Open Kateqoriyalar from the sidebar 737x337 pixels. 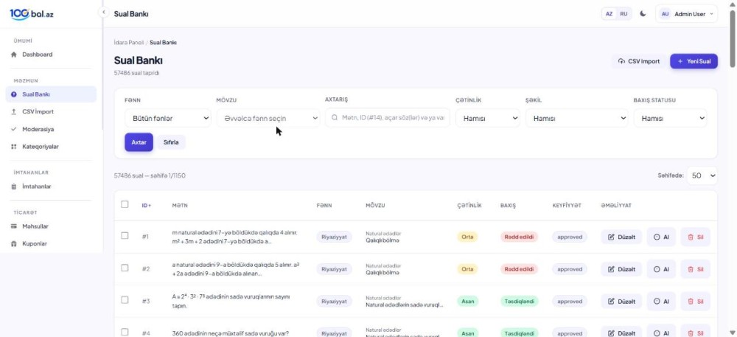pyautogui.click(x=52, y=147)
